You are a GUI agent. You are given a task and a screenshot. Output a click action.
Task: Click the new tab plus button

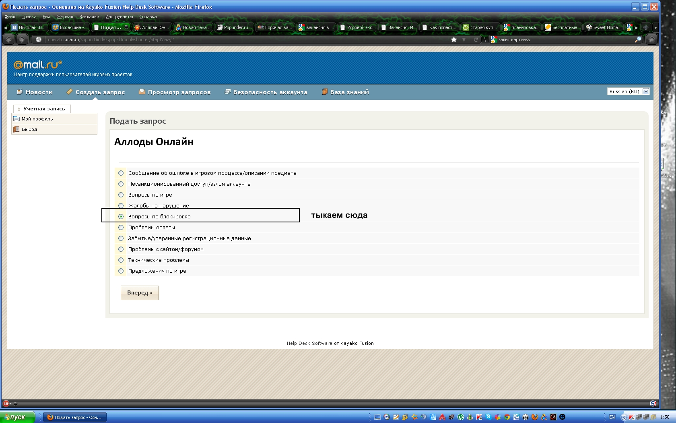pos(645,27)
